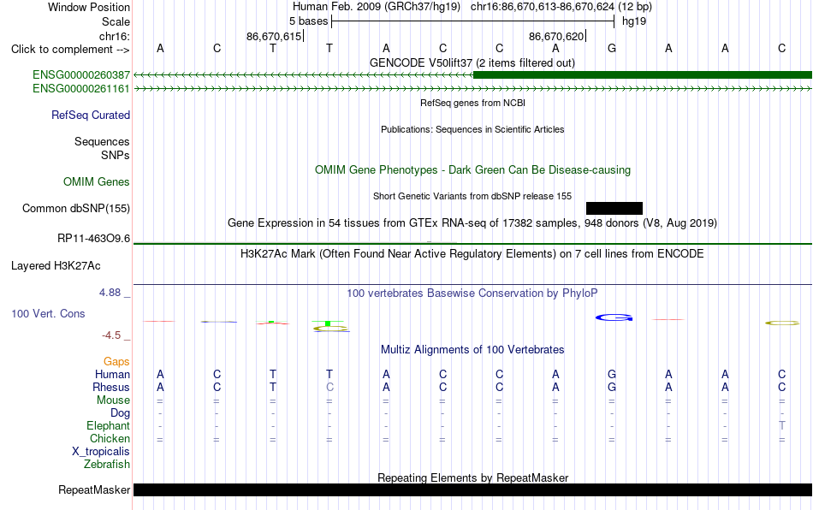Click the green T conservation logo bar
The image size is (813, 510).
tap(328, 323)
